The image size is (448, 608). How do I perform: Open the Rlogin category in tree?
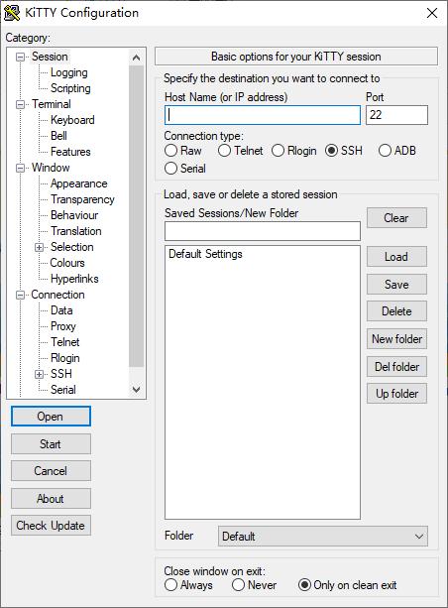tap(65, 359)
